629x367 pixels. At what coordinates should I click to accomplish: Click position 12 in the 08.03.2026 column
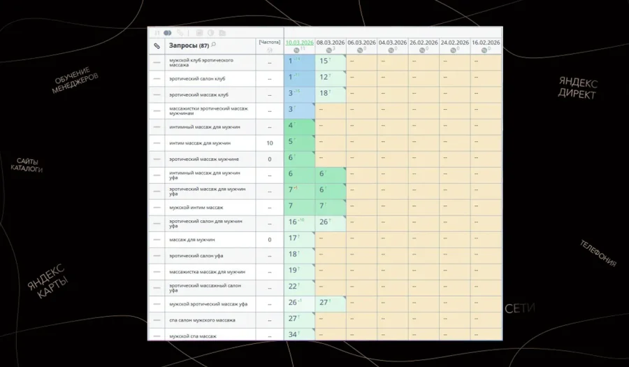(x=324, y=77)
